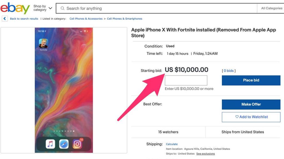284x159 pixels.
Task: Open the See exclusions link
Action: pos(206,154)
